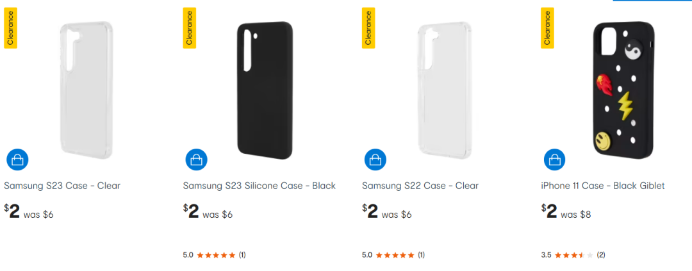Open the Samsung S22 Case - Clear link
Image resolution: width=692 pixels, height=271 pixels.
coord(420,186)
